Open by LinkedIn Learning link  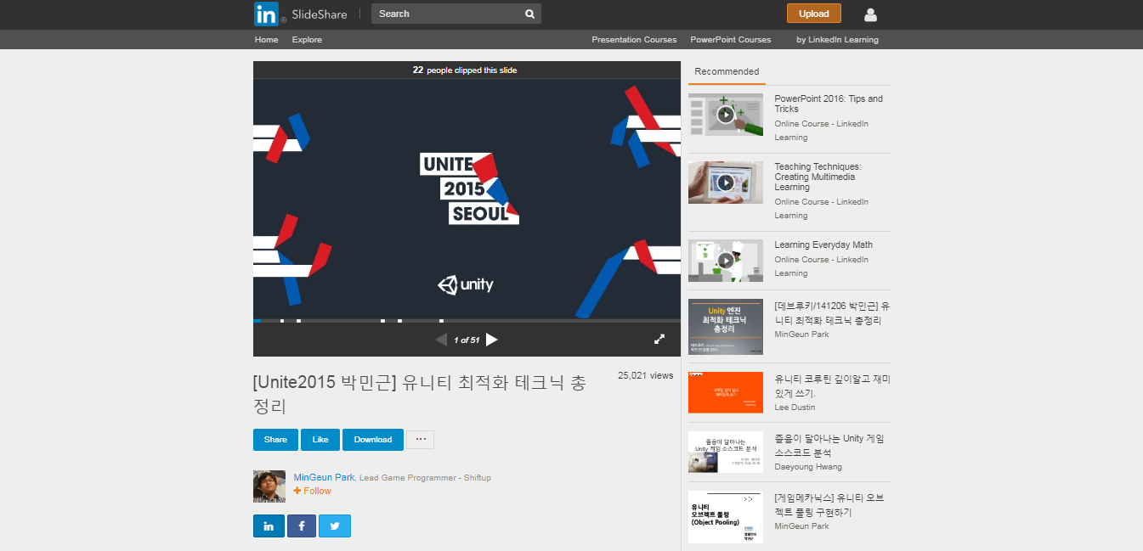point(837,40)
